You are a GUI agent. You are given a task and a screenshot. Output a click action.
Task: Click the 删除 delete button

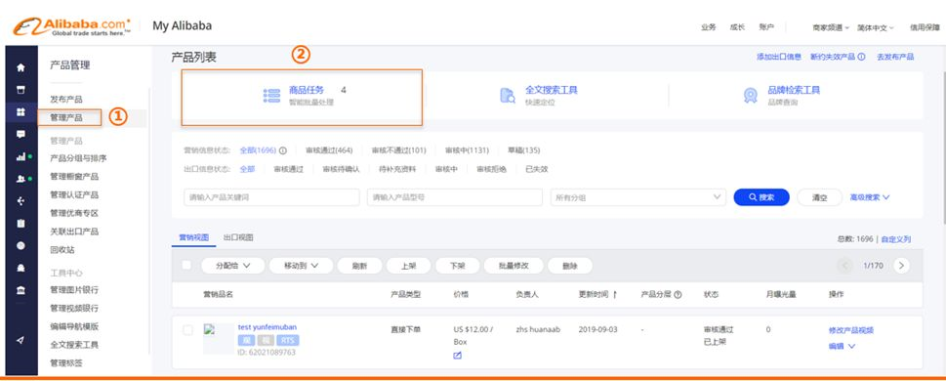(570, 266)
